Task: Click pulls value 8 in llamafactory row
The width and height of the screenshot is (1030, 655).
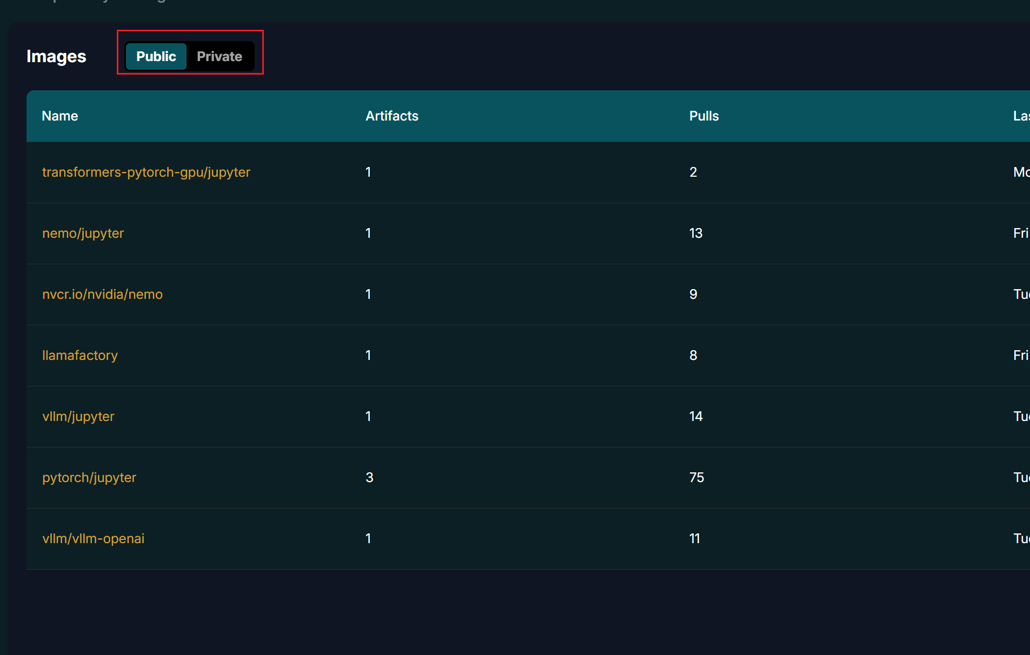Action: coord(693,355)
